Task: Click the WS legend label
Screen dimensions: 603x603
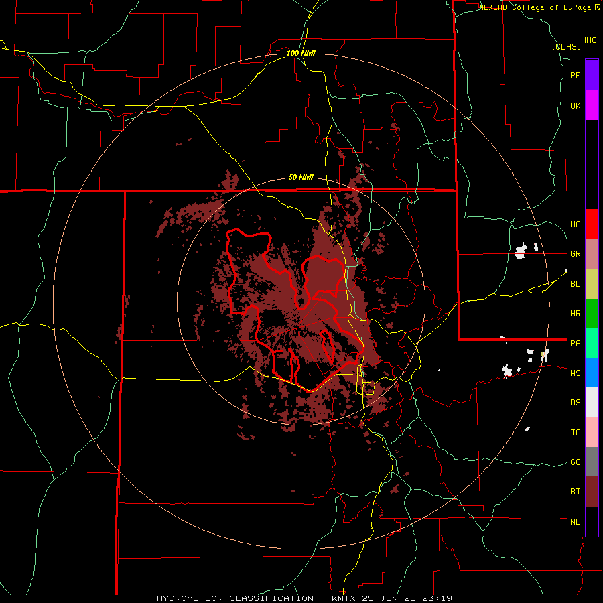Action: point(575,373)
